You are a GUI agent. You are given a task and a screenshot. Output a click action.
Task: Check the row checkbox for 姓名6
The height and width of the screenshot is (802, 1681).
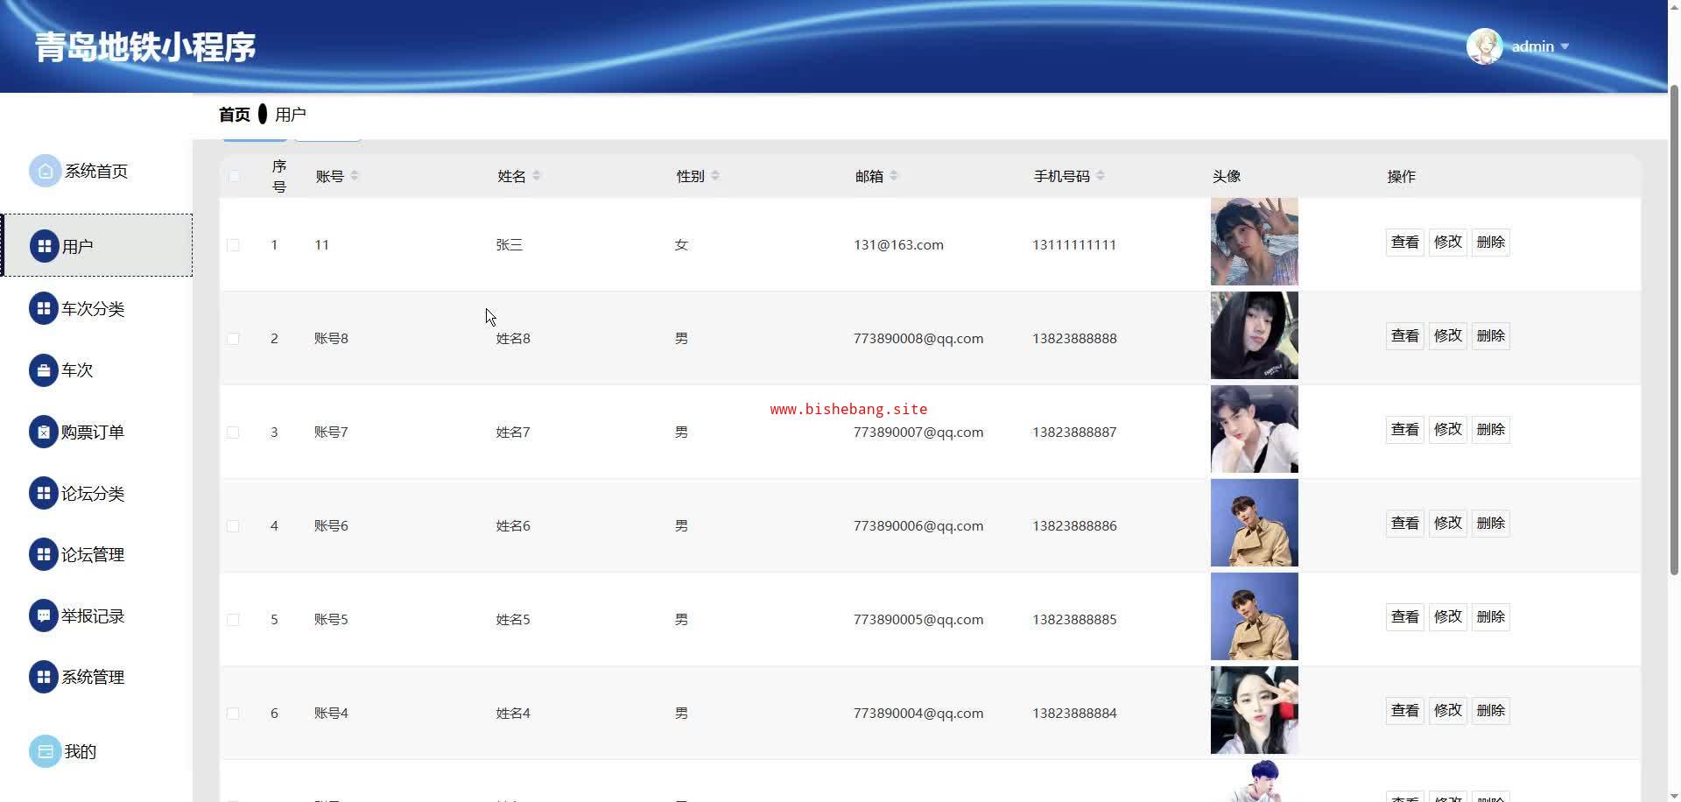click(233, 526)
